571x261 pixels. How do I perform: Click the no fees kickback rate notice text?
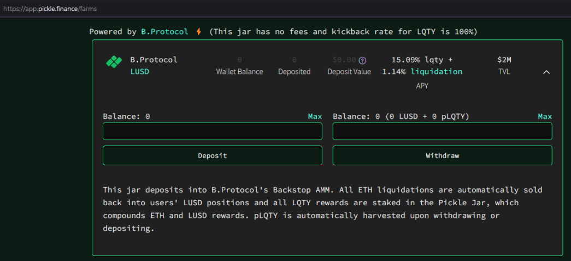(343, 32)
